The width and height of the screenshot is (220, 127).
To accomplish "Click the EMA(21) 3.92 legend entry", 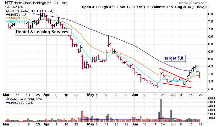I will pyautogui.click(x=17, y=18).
